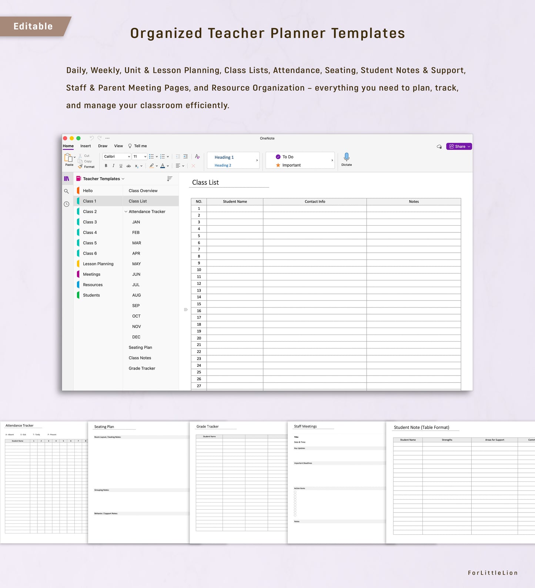Toggle italic formatting
The width and height of the screenshot is (535, 588).
pos(113,166)
